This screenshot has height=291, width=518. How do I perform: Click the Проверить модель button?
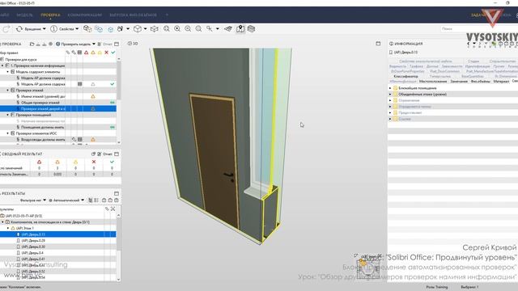pos(73,44)
